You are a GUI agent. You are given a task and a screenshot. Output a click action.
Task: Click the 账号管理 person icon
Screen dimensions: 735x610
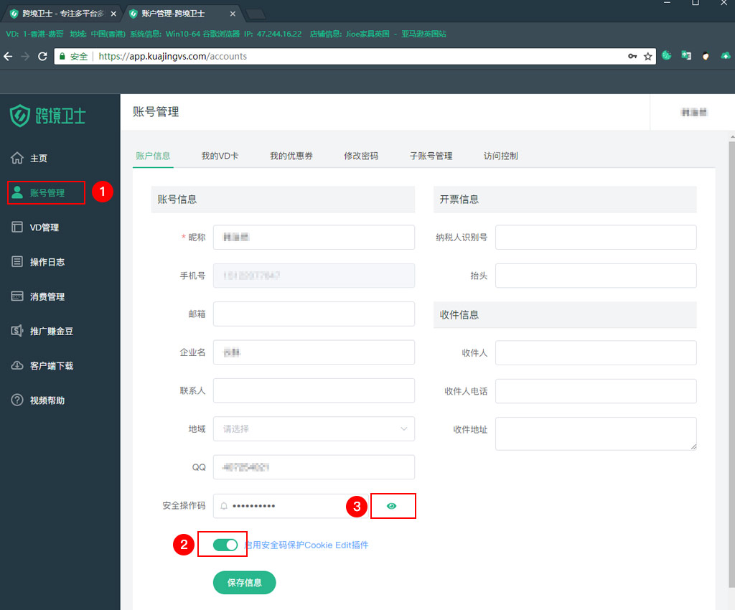[x=17, y=192]
